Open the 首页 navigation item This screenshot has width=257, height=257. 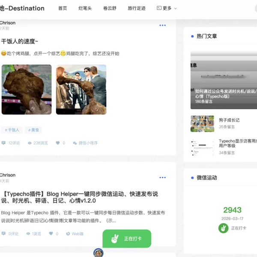pyautogui.click(x=63, y=8)
